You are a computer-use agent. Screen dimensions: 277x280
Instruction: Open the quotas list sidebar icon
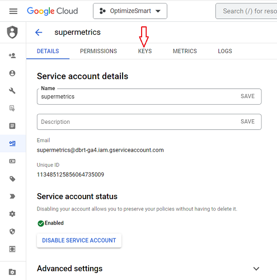(12, 126)
